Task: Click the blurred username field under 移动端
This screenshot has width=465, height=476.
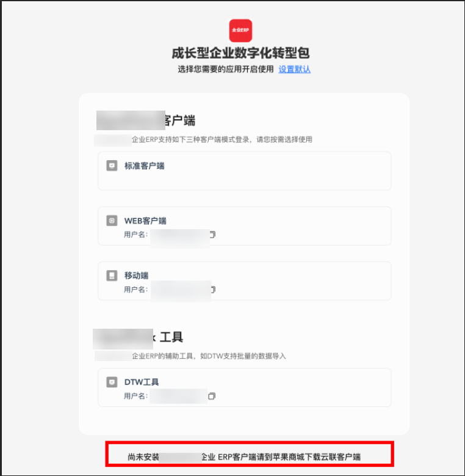Action: point(181,291)
